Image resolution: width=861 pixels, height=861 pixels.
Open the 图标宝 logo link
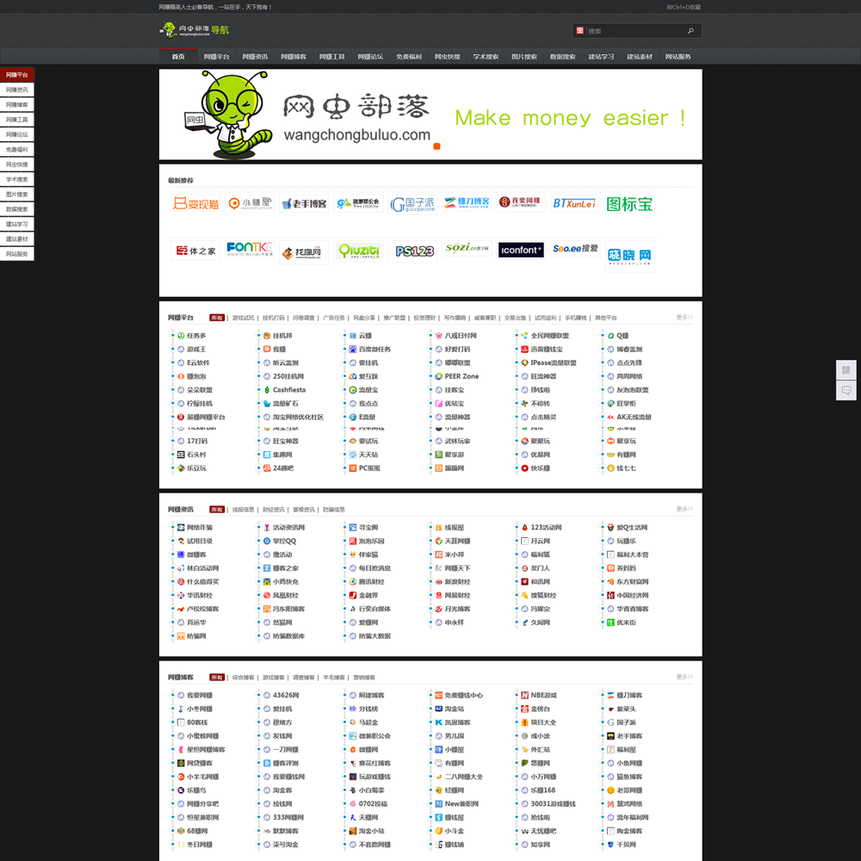[629, 204]
